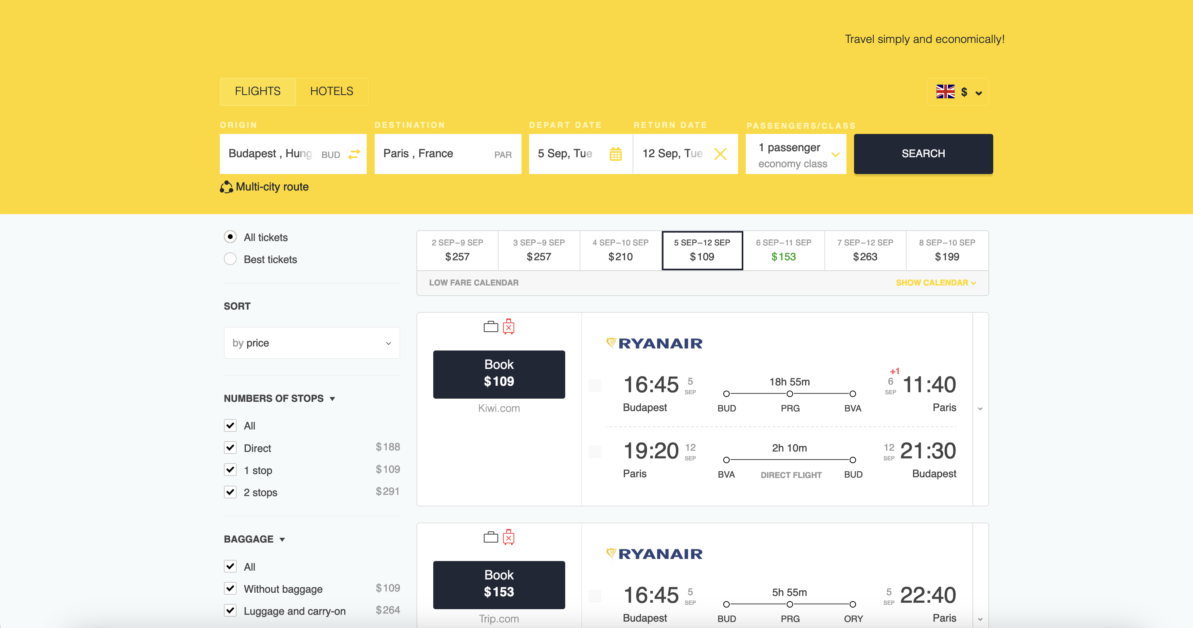Click the 19:20 return departure time
1193x628 pixels.
coord(651,451)
